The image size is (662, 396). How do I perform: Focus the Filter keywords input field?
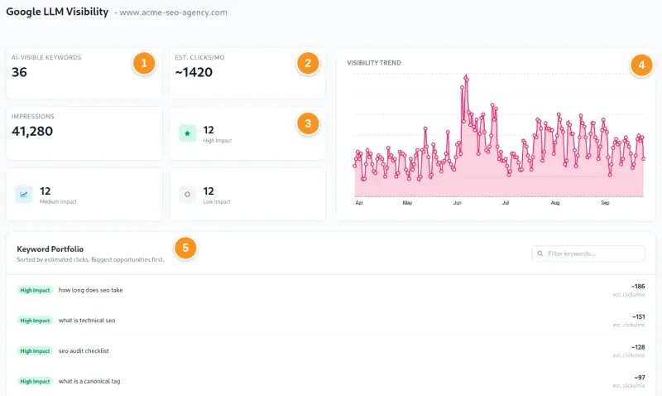click(x=588, y=254)
